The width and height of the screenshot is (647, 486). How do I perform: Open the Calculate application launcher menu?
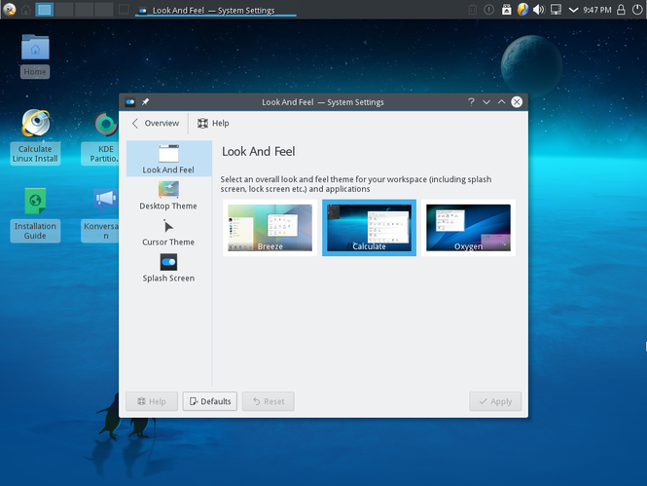point(9,9)
